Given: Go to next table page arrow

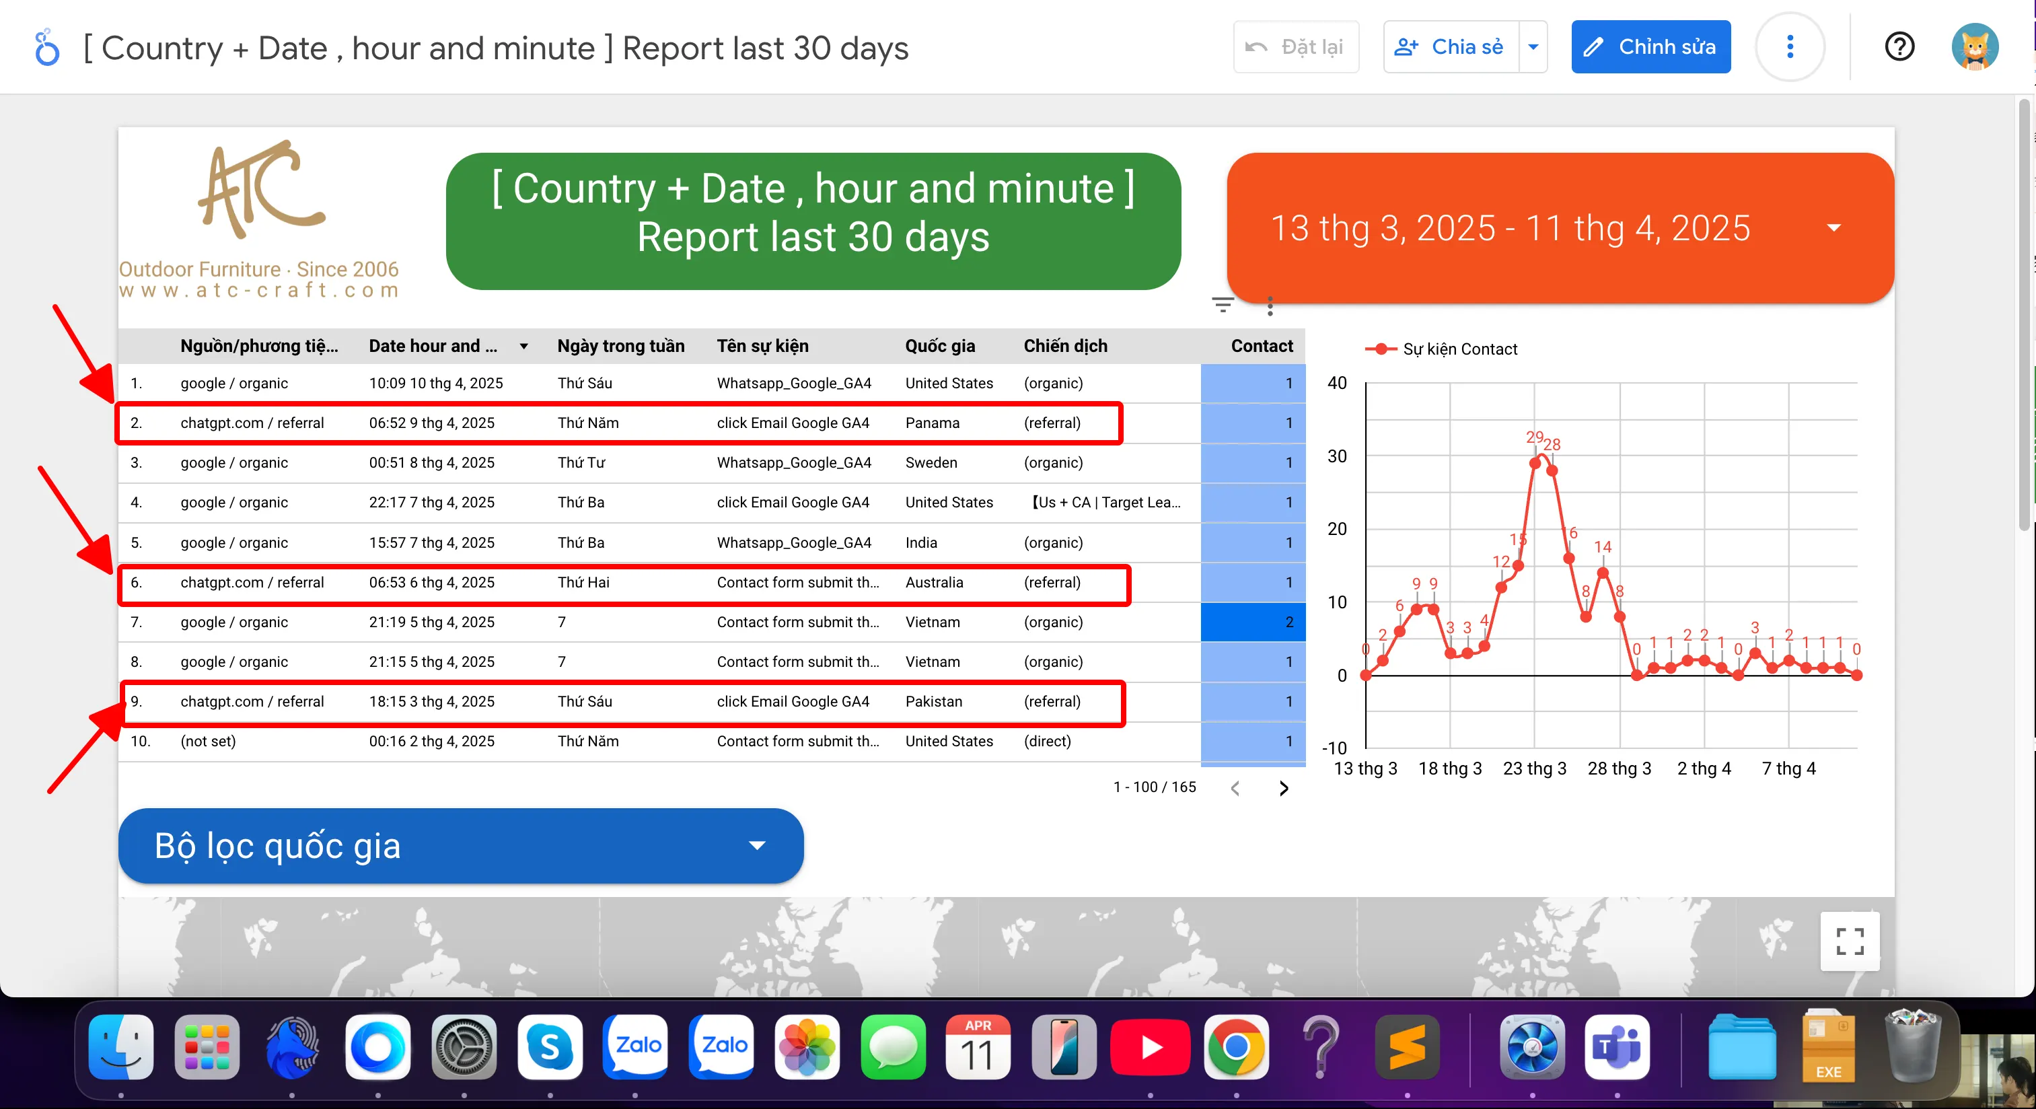Looking at the screenshot, I should (x=1284, y=787).
